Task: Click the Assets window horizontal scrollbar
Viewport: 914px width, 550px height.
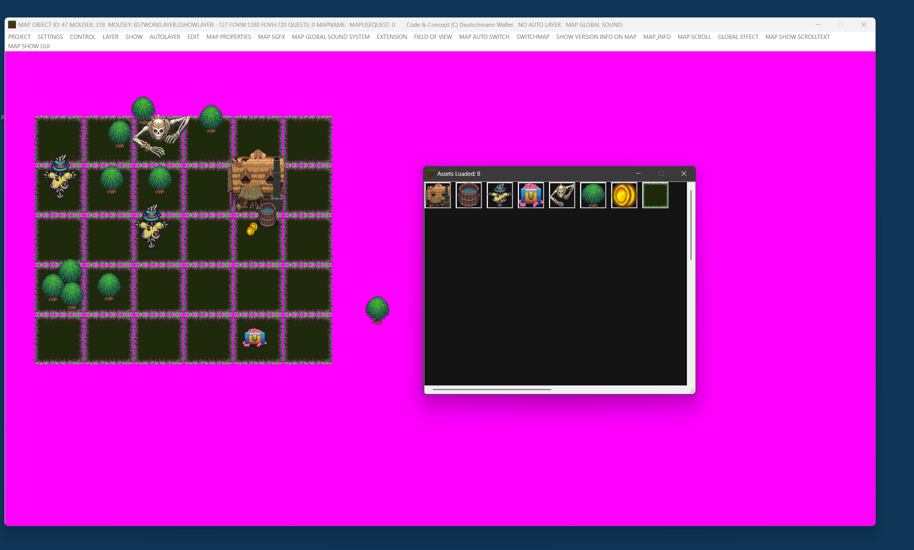Action: click(x=492, y=389)
